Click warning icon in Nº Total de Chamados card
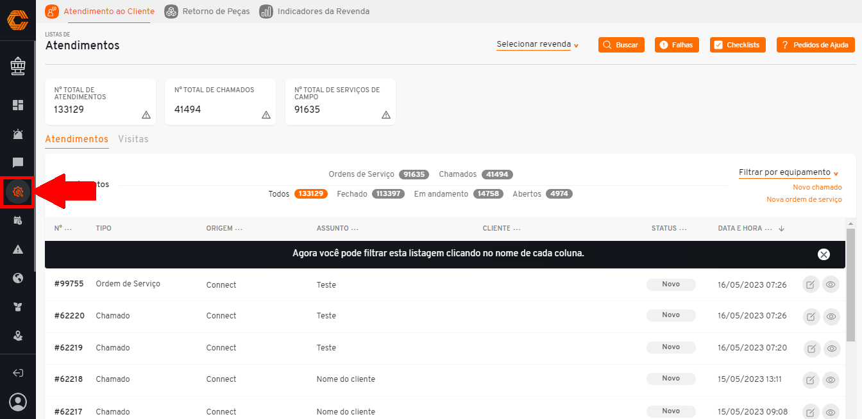 [266, 115]
